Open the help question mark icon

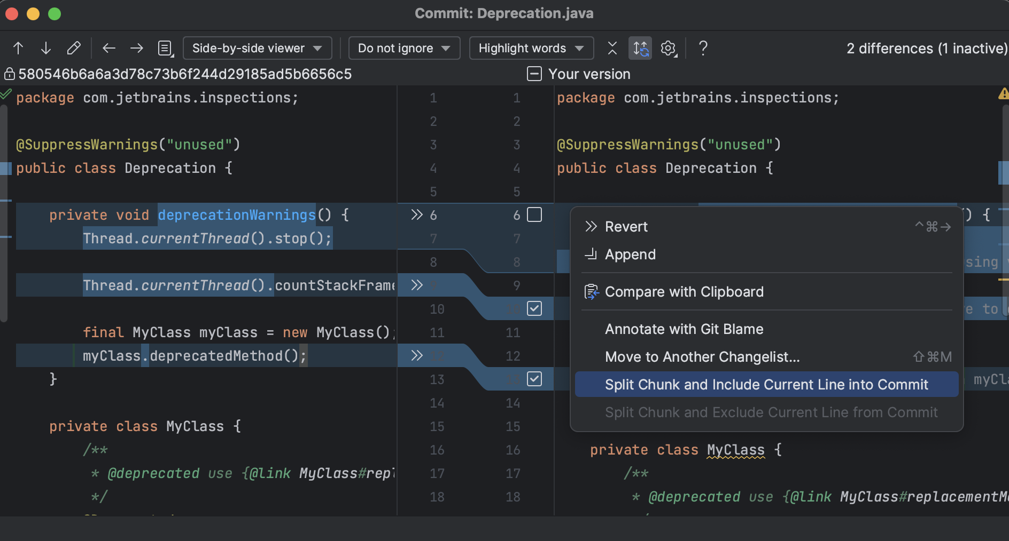703,48
